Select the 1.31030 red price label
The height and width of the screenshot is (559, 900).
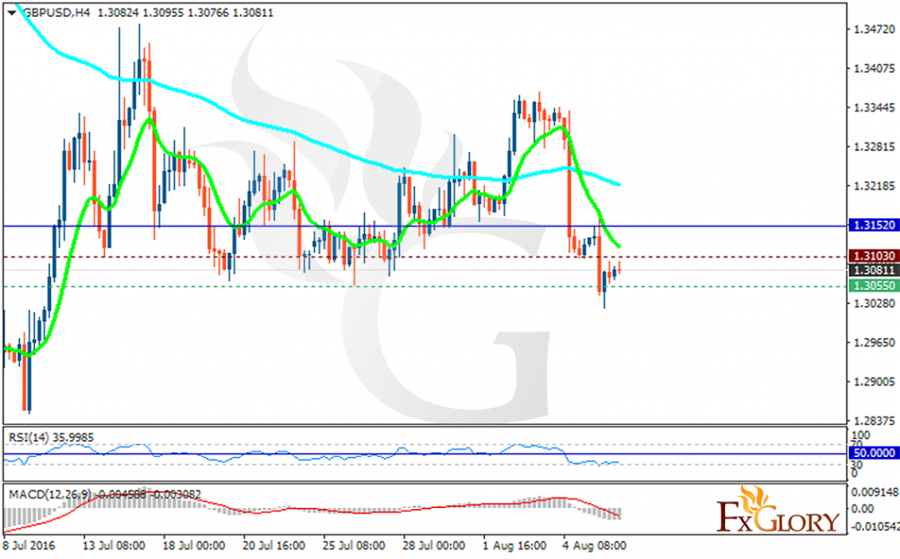click(x=875, y=256)
